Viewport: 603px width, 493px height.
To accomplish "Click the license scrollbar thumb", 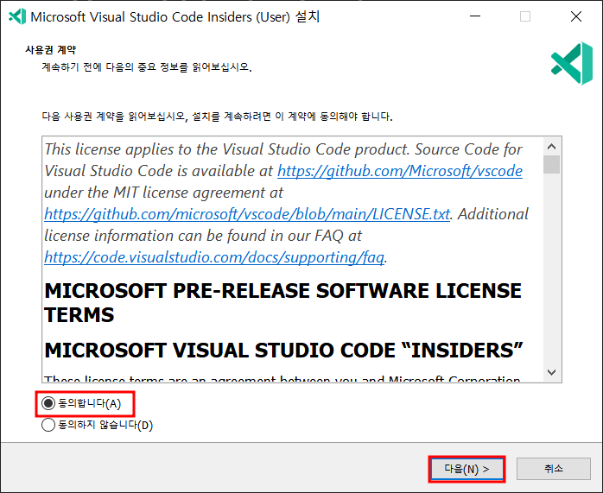I will tap(552, 164).
